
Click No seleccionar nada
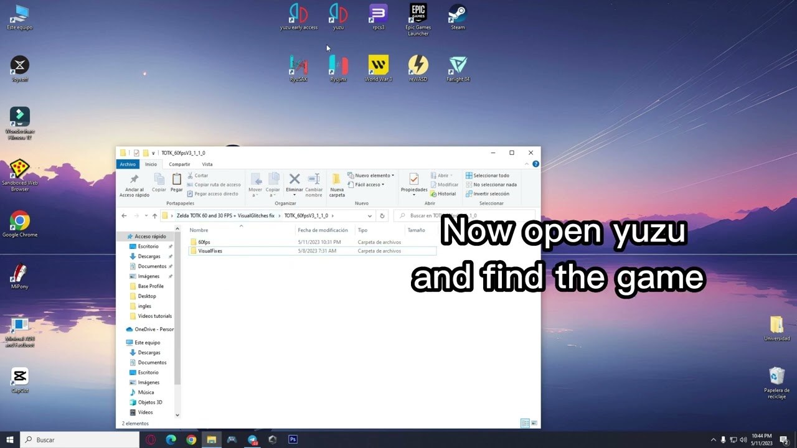[491, 184]
